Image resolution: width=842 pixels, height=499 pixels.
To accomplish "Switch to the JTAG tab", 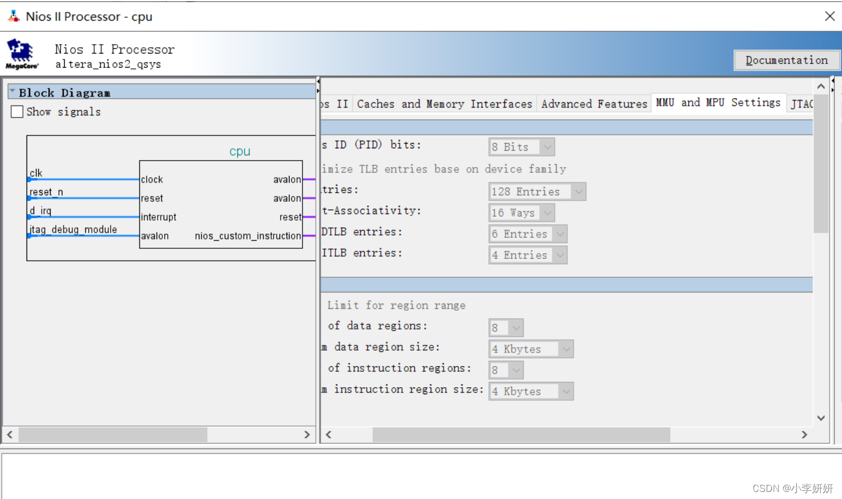I will (803, 104).
